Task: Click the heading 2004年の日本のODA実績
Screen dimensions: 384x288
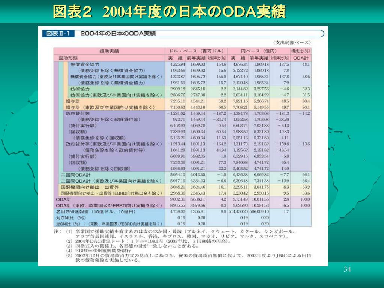Action: point(118,33)
